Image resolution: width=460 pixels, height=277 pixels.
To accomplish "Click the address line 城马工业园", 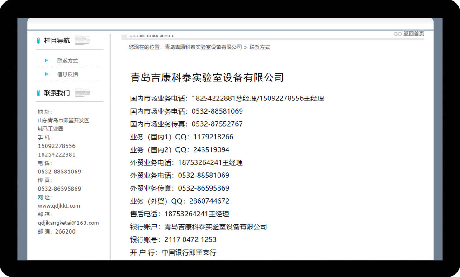I will [51, 129].
